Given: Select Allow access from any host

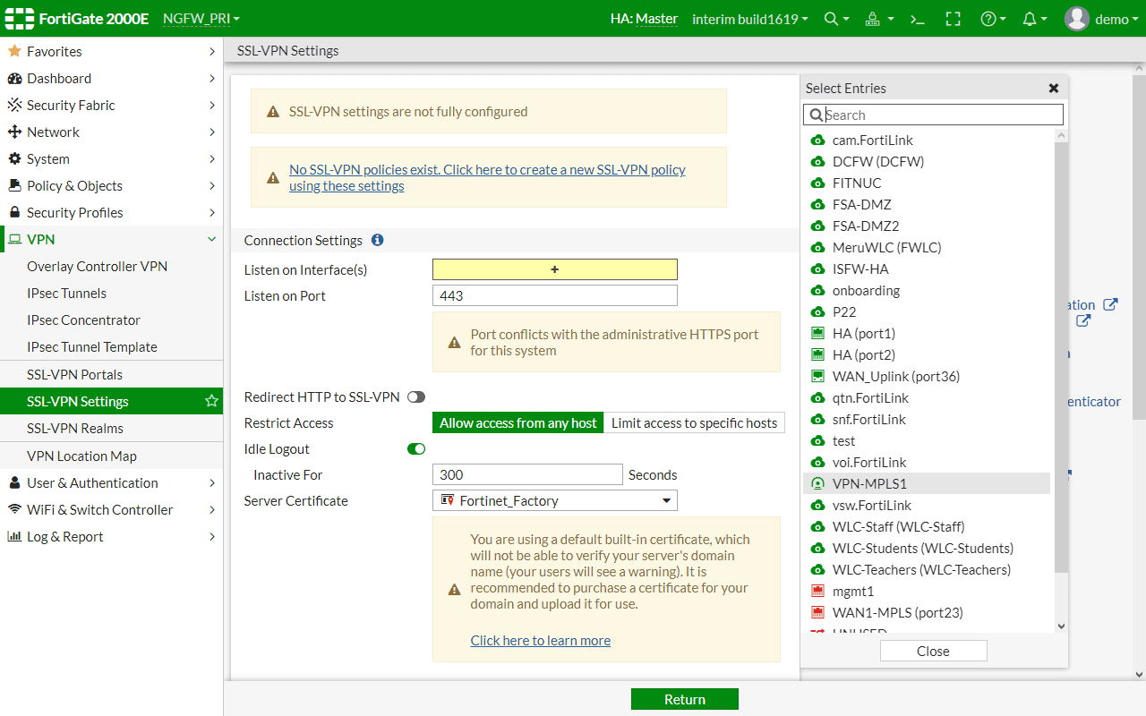Looking at the screenshot, I should pos(517,422).
